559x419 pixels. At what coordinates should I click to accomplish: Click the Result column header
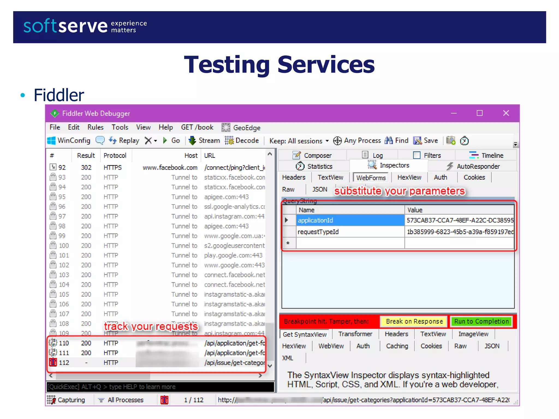pos(86,155)
